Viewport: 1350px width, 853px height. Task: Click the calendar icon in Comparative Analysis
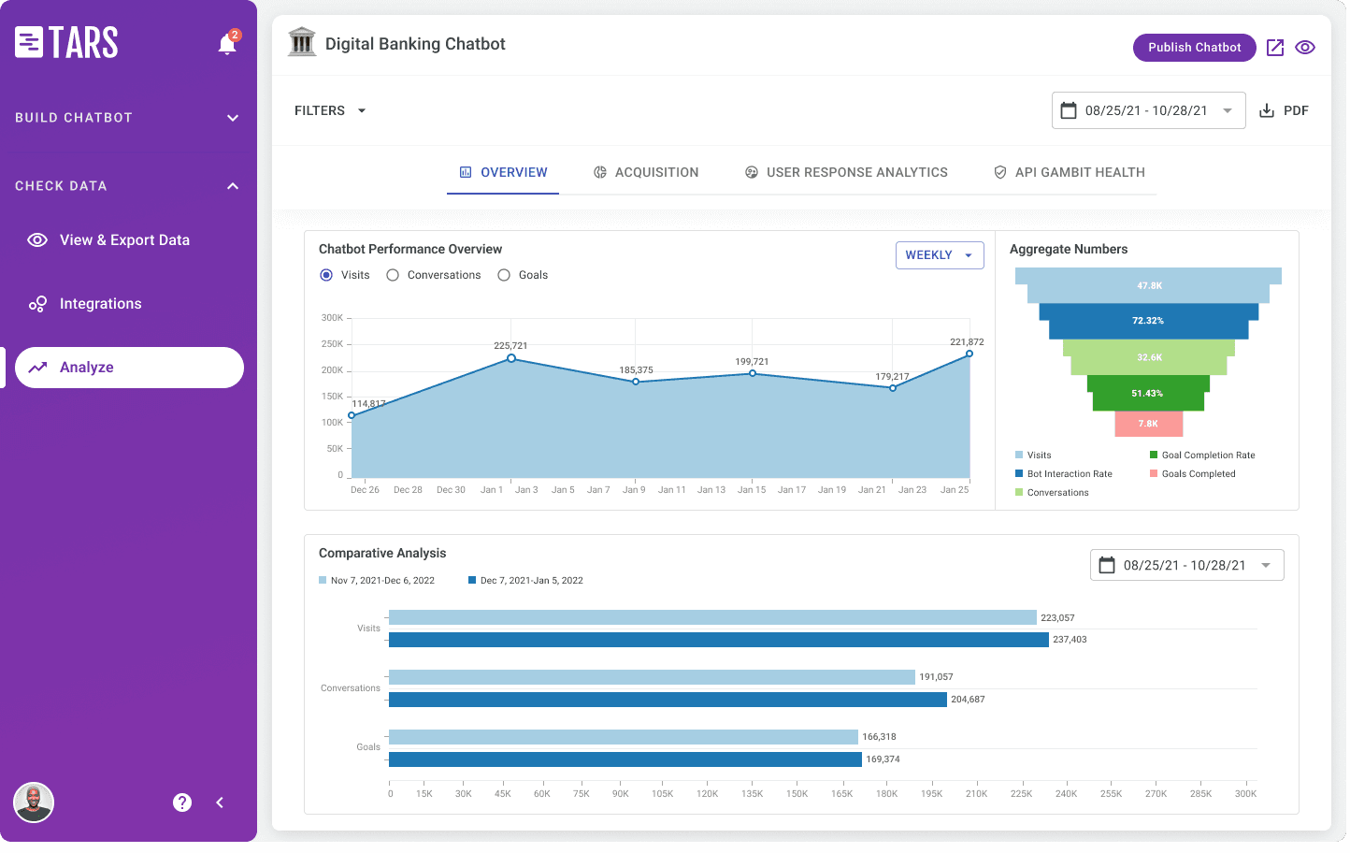tap(1109, 567)
